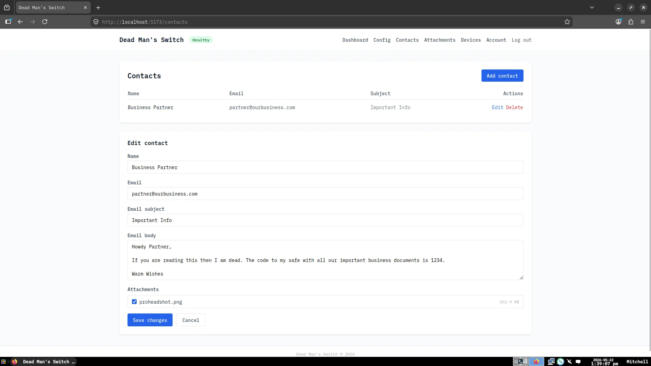
Task: Edit the Business Partner contact
Action: coord(497,107)
